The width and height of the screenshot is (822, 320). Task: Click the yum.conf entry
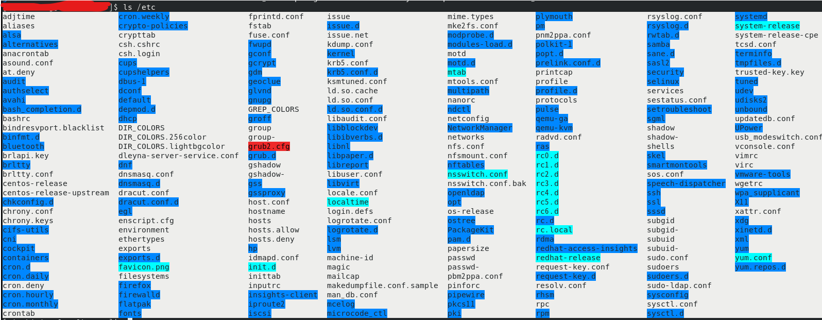click(753, 258)
